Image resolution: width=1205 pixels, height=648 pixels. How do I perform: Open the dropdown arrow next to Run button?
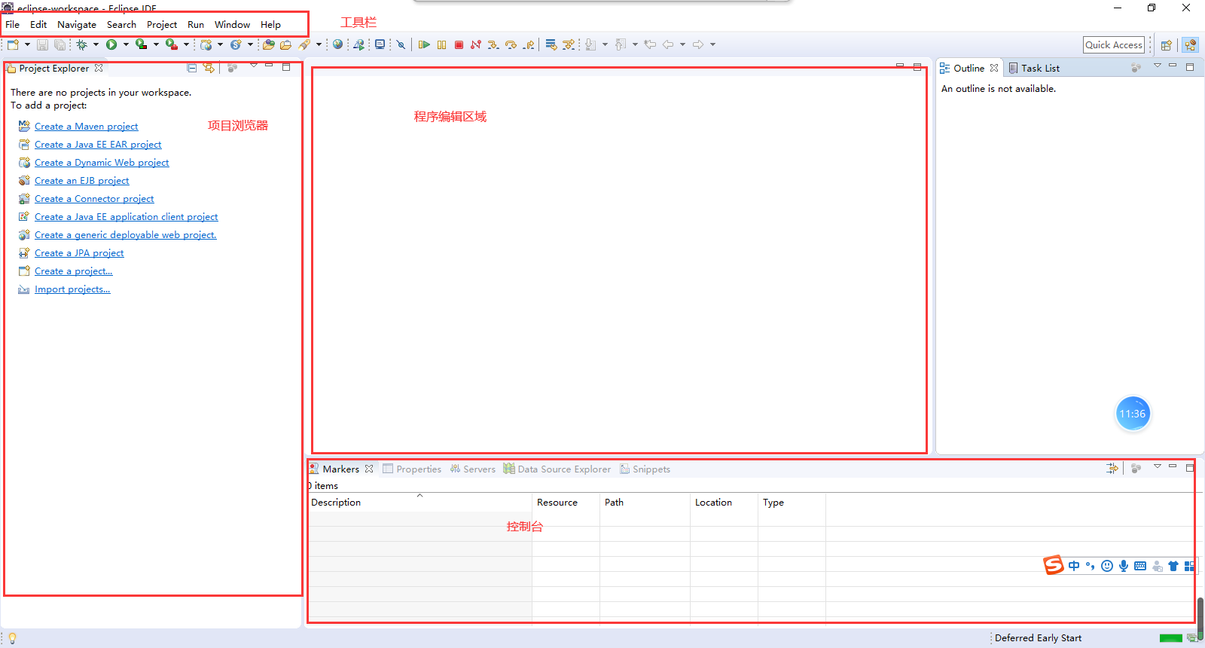click(126, 45)
